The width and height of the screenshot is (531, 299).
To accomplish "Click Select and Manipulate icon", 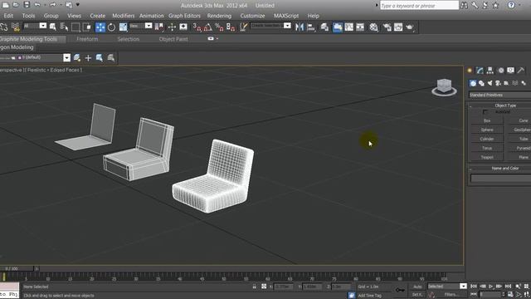I will [172, 27].
